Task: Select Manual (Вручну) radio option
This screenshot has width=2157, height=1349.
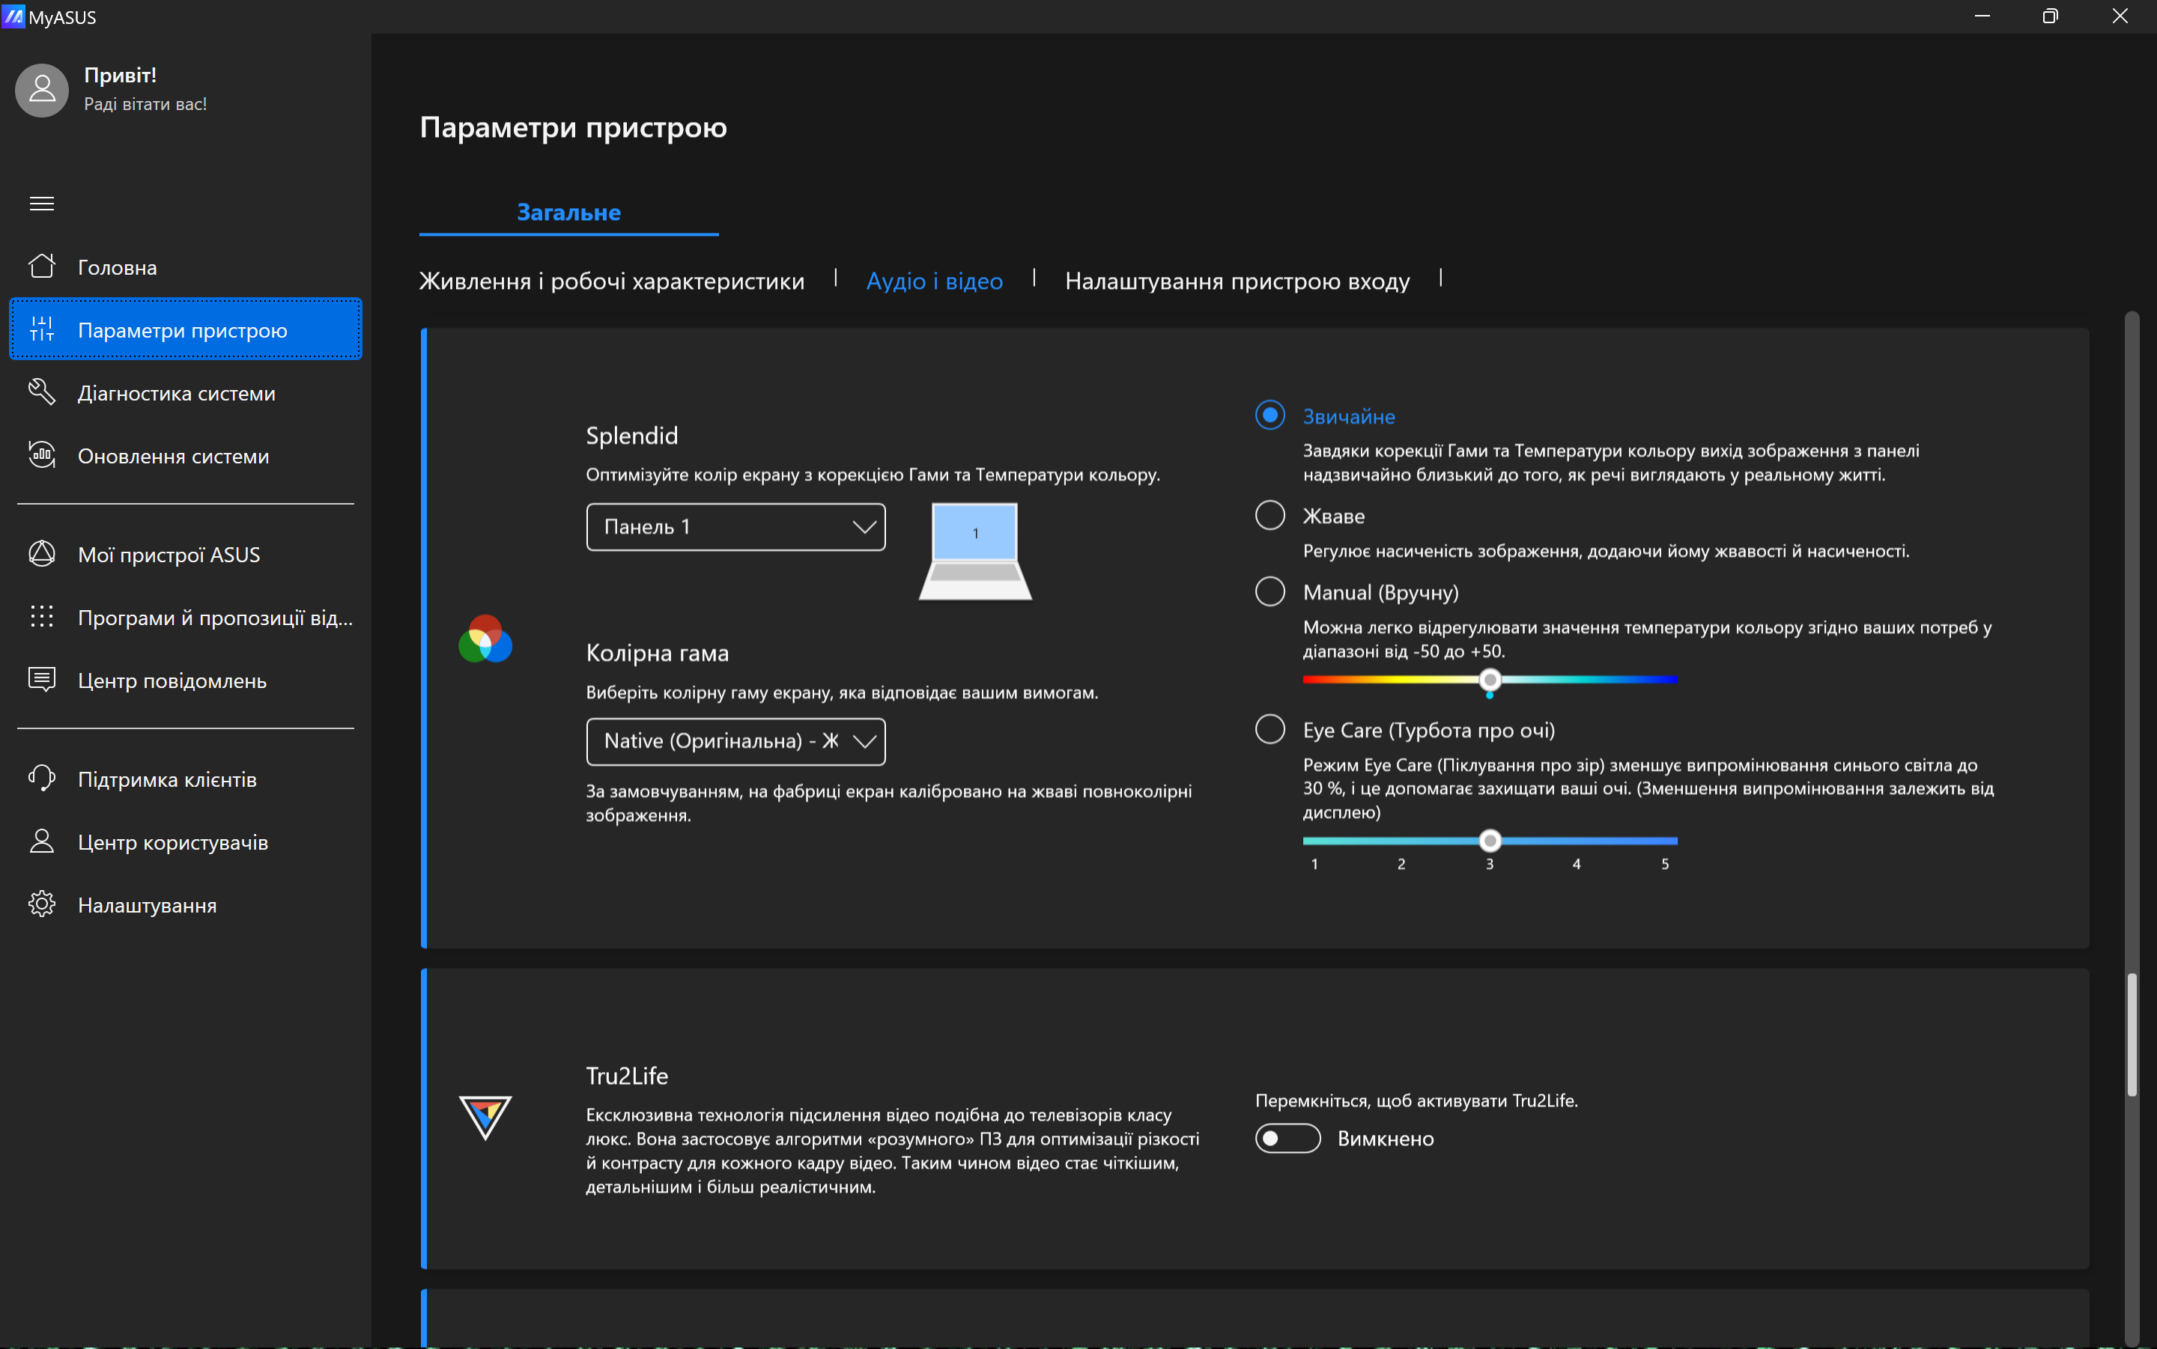Action: [1269, 591]
